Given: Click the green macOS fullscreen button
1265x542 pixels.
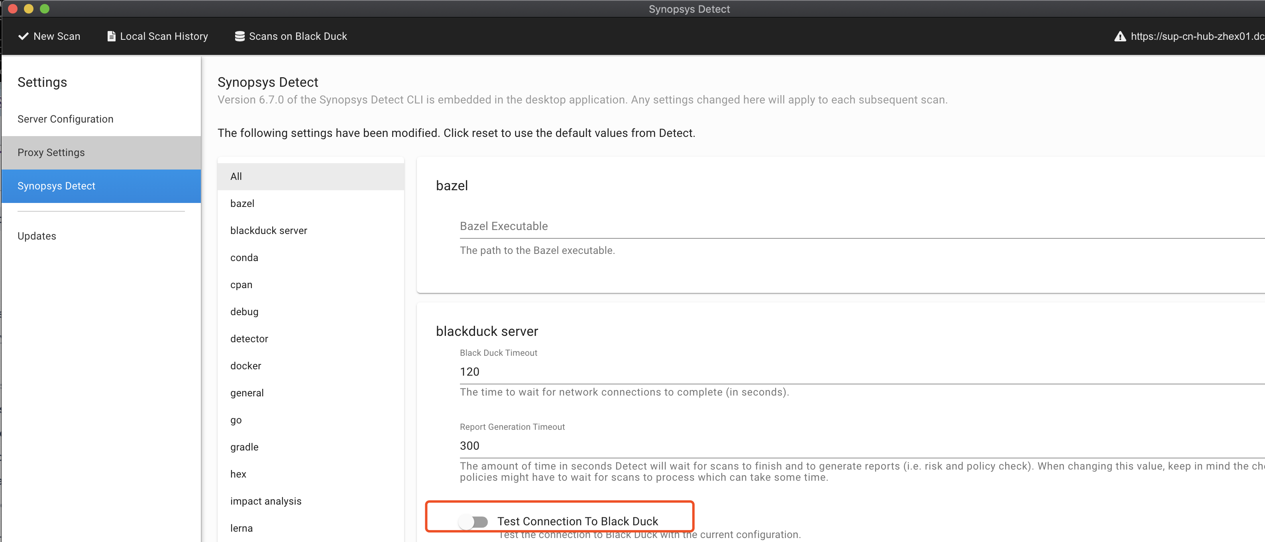Looking at the screenshot, I should 45,9.
